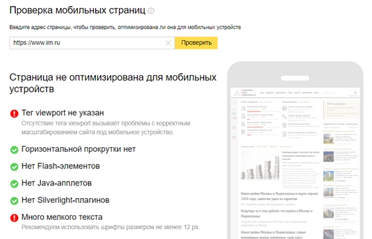Click heading 'Страница не оптимизирована для мобильных устройств'

pyautogui.click(x=113, y=83)
